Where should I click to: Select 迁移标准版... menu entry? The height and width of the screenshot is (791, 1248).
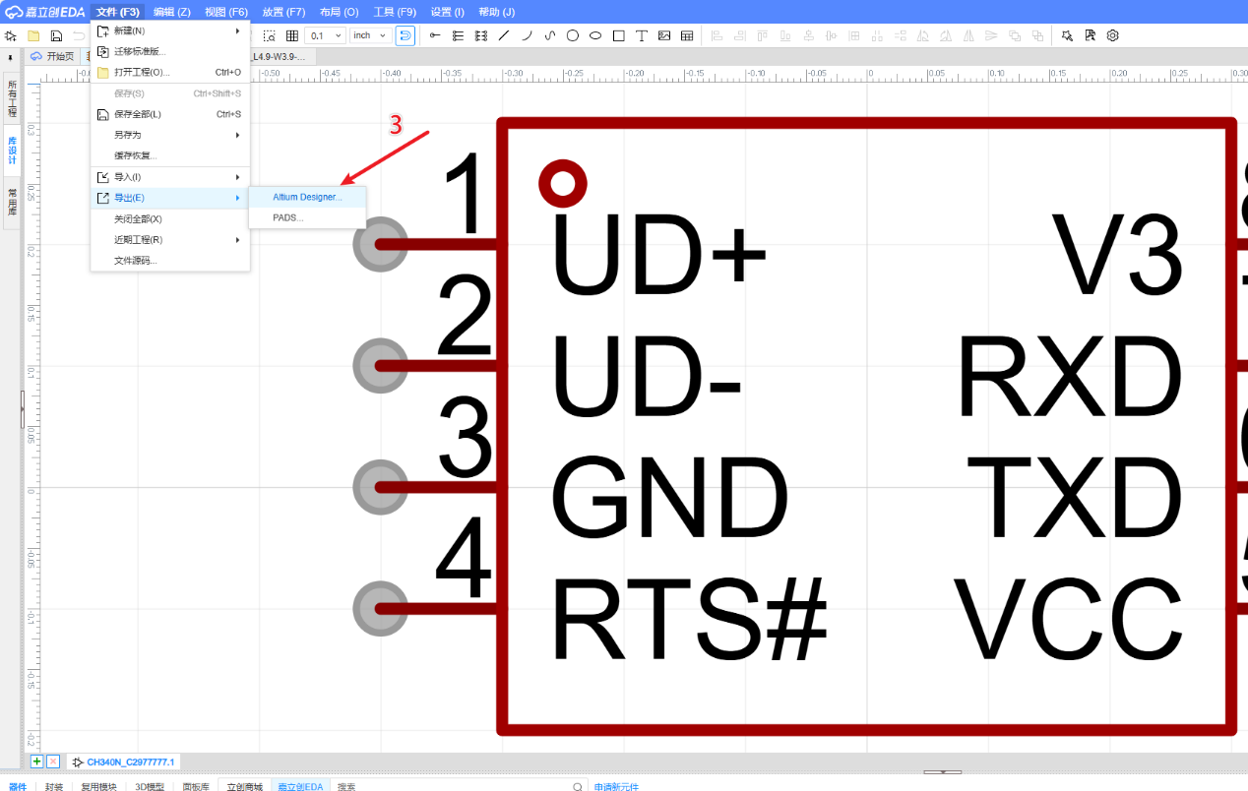170,51
